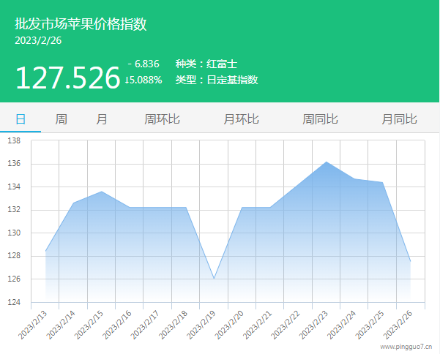Viewport: 440px width, 354px height.
Task: Click the y-axis label 136
Action: click(x=14, y=163)
